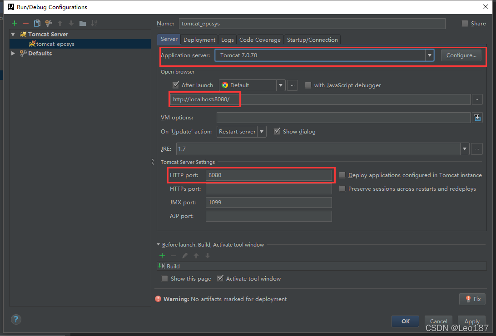Add new configuration with green plus icon
The width and height of the screenshot is (496, 336).
point(15,23)
